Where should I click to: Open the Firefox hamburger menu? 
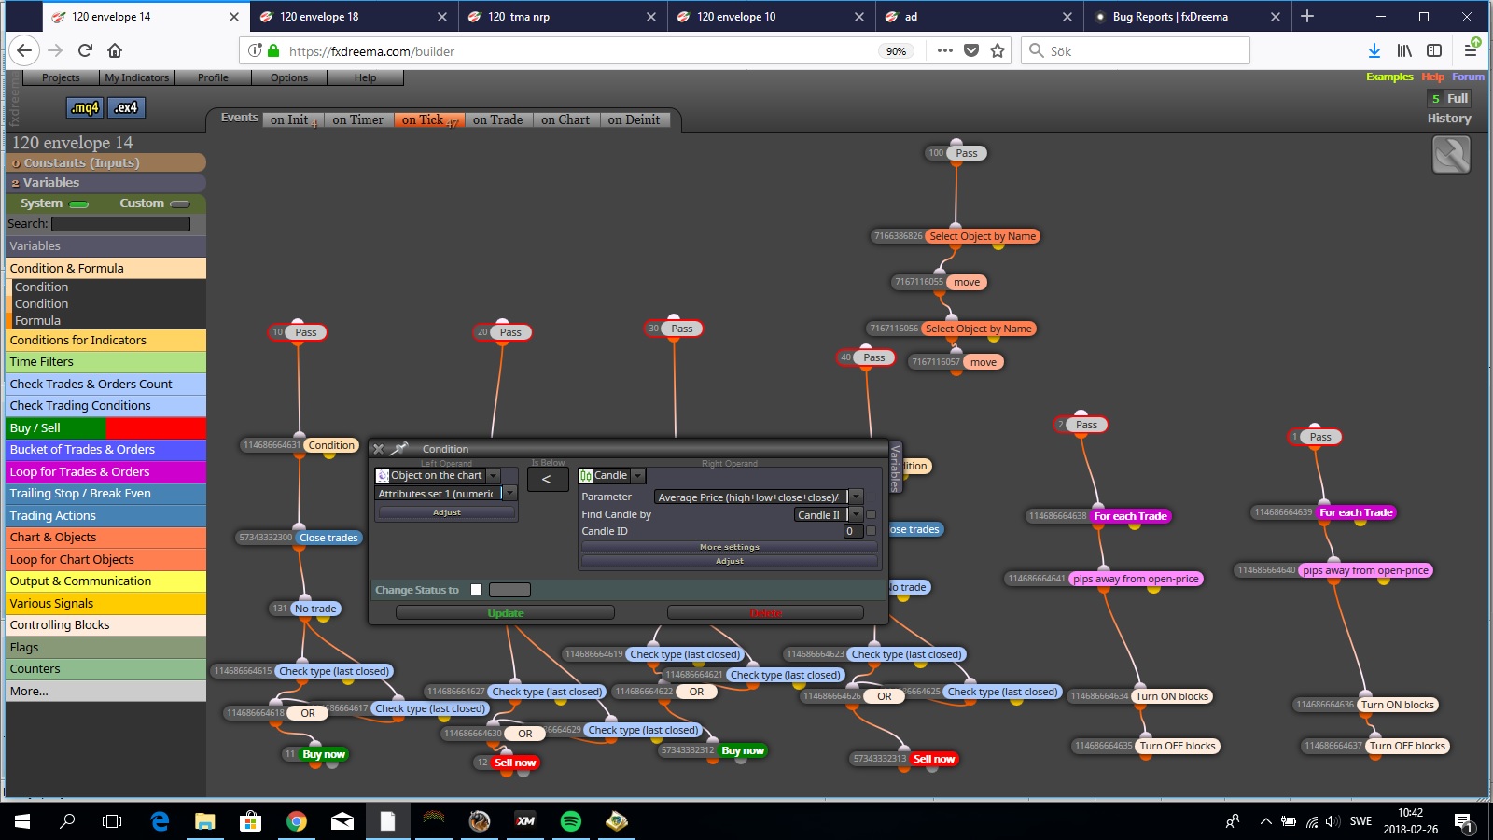point(1470,50)
